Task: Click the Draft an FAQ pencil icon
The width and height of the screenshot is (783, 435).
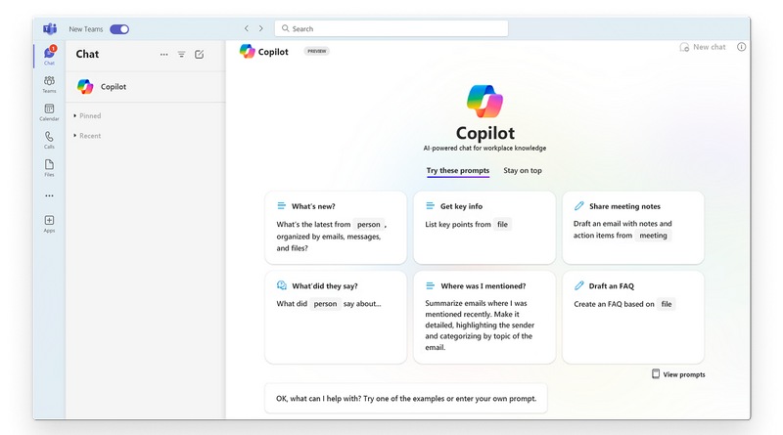Action: 578,285
